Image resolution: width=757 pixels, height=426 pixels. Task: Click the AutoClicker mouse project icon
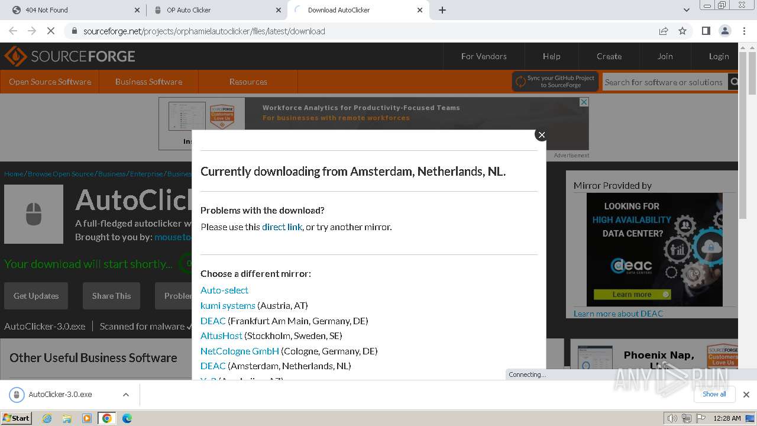34,214
